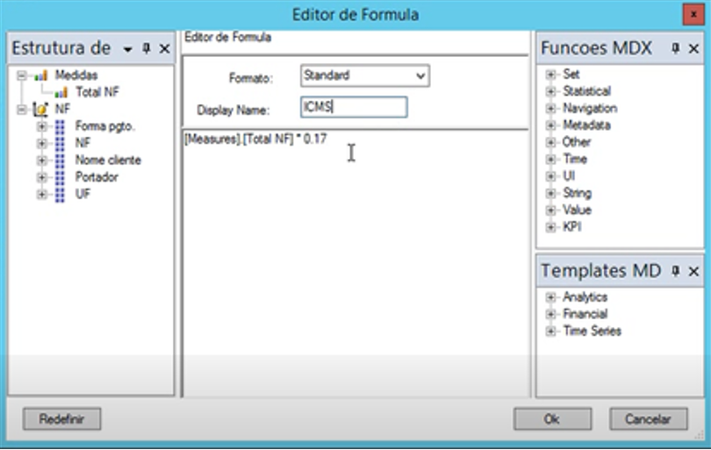Expand the Portador node
Viewport: 711px width, 450px height.
41,177
